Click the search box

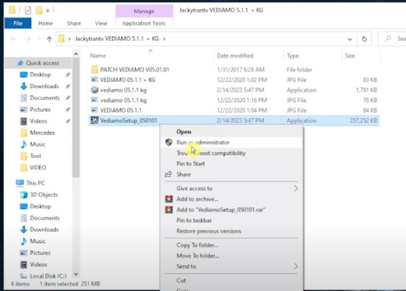pyautogui.click(x=392, y=39)
